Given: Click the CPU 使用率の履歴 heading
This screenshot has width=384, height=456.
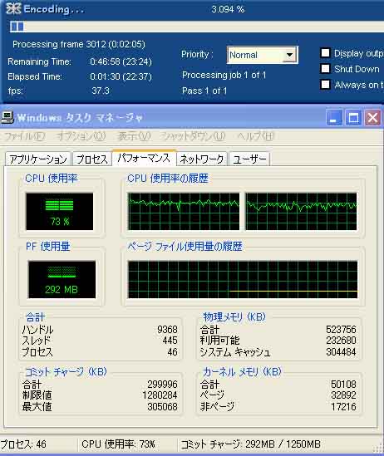Looking at the screenshot, I should click(168, 179).
